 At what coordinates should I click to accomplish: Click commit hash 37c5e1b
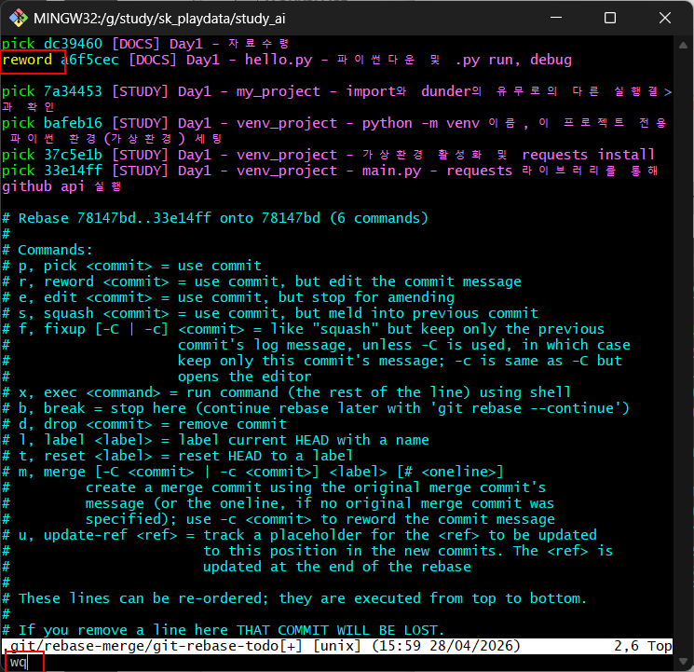click(x=73, y=155)
